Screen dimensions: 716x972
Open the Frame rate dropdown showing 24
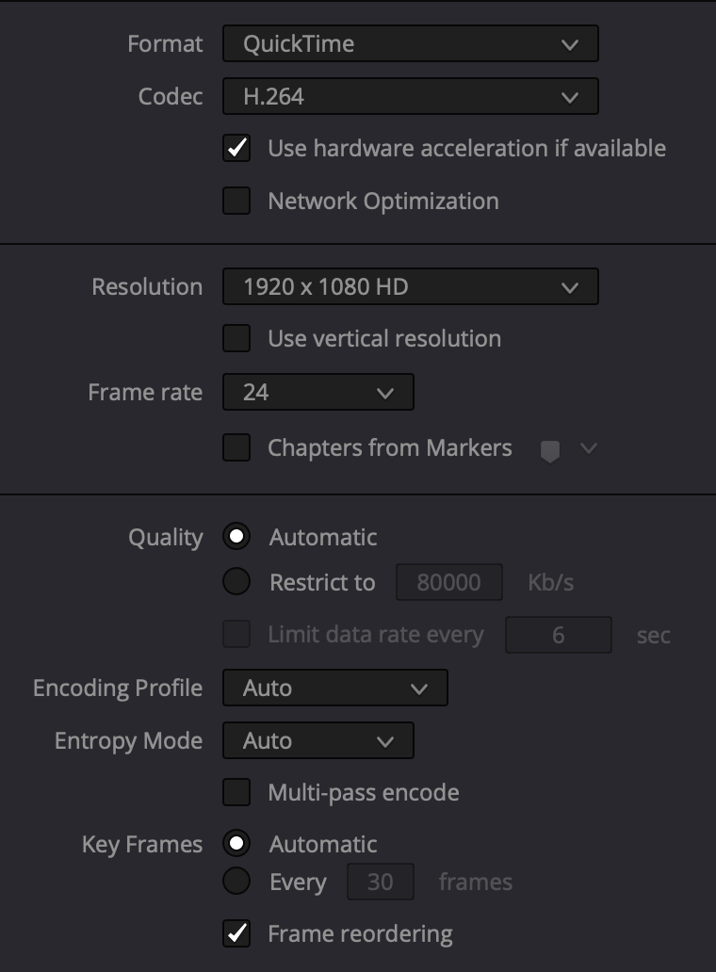tap(317, 393)
